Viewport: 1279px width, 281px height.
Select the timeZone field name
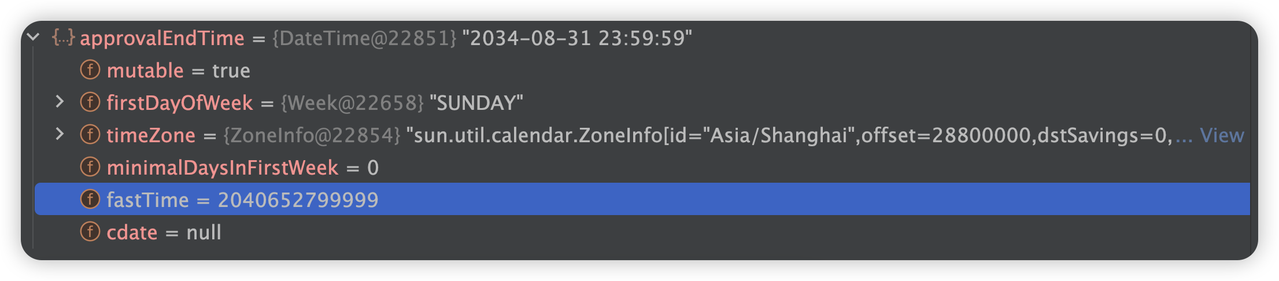coord(151,135)
